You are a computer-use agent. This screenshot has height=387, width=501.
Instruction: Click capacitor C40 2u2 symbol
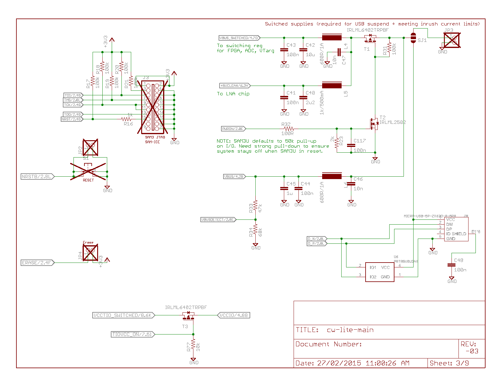tap(303, 98)
